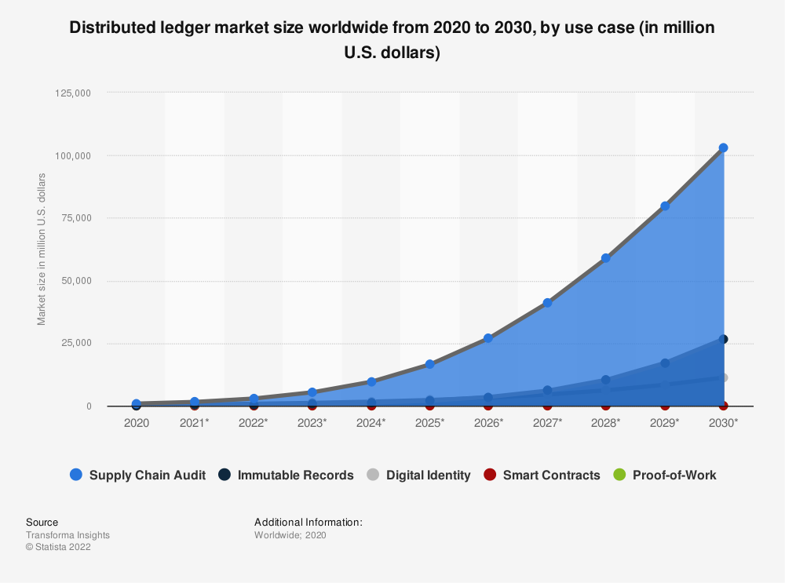Click the blue Supply Chain Audit legend dot
785x583 pixels.
pos(75,475)
